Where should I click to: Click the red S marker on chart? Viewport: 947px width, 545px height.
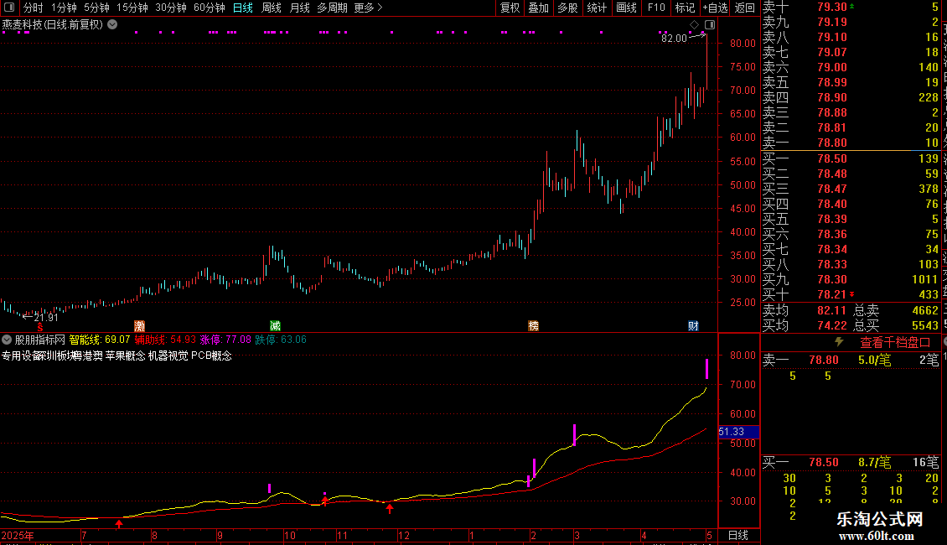[40, 326]
